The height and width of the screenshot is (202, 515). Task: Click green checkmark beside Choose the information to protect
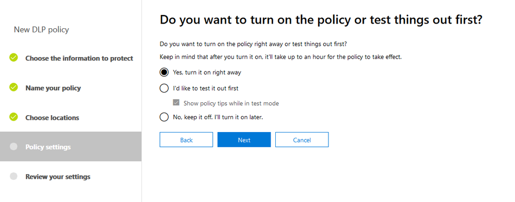tap(13, 58)
